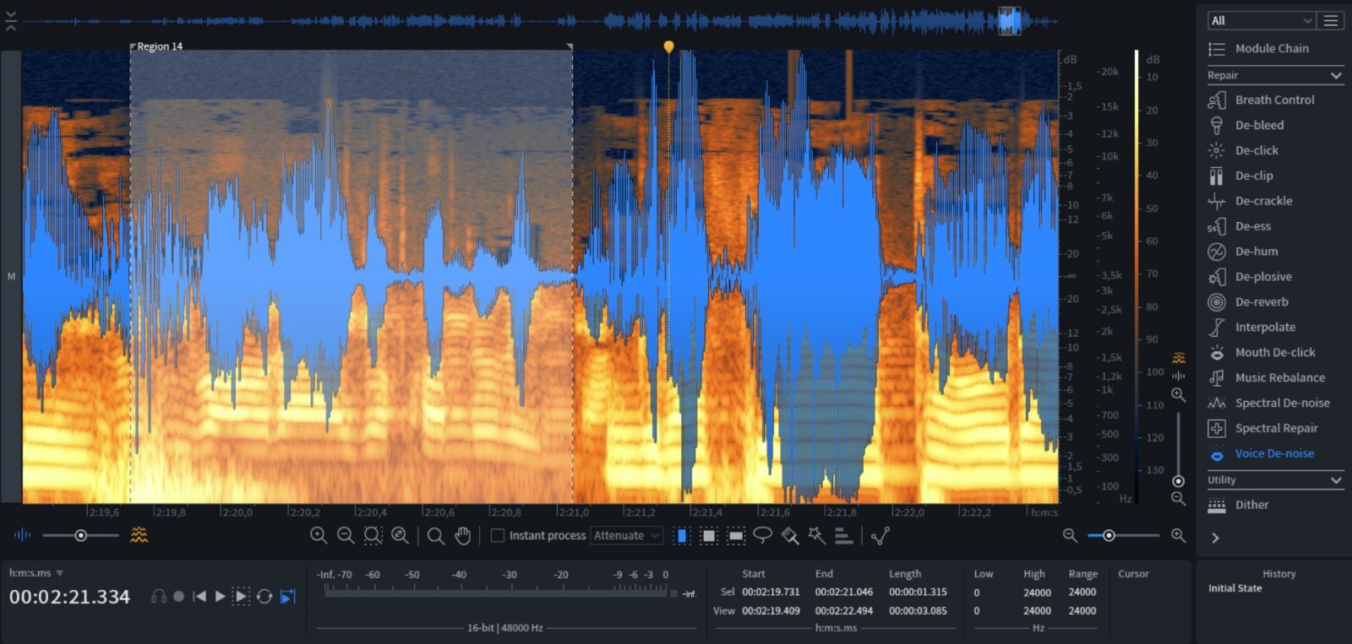Click the zoom in tool in toolbar

(x=319, y=535)
